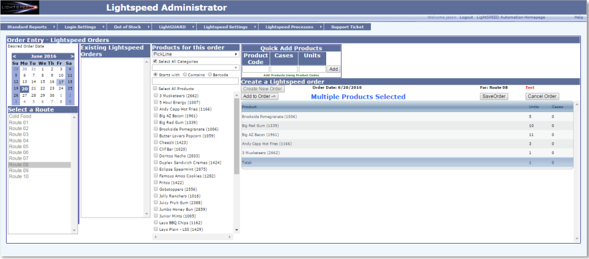
Task: Expand the Login Settings menu
Action: (82, 27)
